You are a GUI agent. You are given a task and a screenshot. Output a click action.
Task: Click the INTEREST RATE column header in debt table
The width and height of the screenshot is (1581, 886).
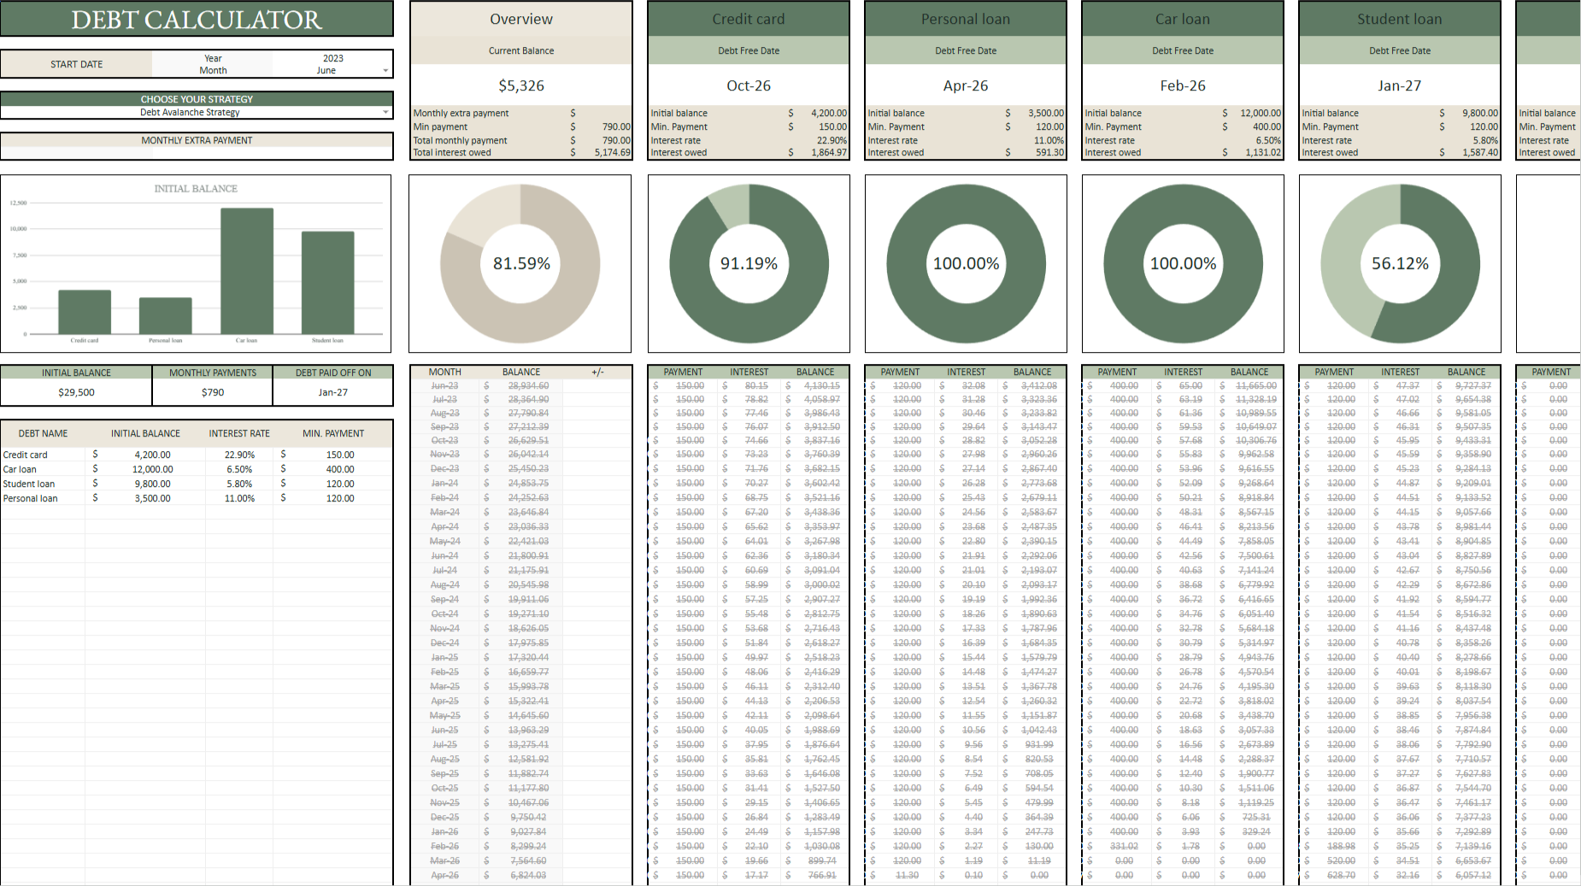click(x=239, y=433)
